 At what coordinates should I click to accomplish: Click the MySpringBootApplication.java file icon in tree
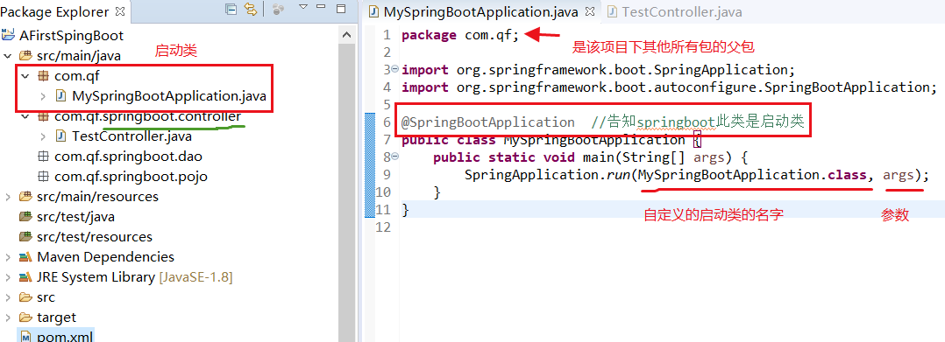(x=60, y=95)
